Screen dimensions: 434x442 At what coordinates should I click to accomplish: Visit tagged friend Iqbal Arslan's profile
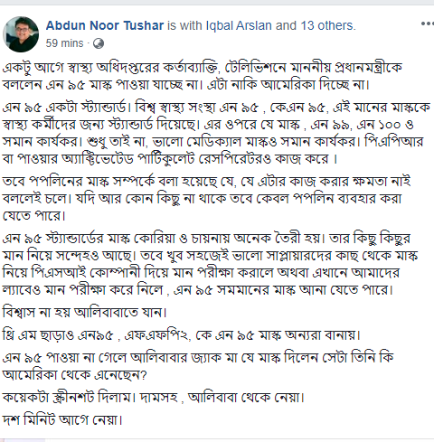239,25
